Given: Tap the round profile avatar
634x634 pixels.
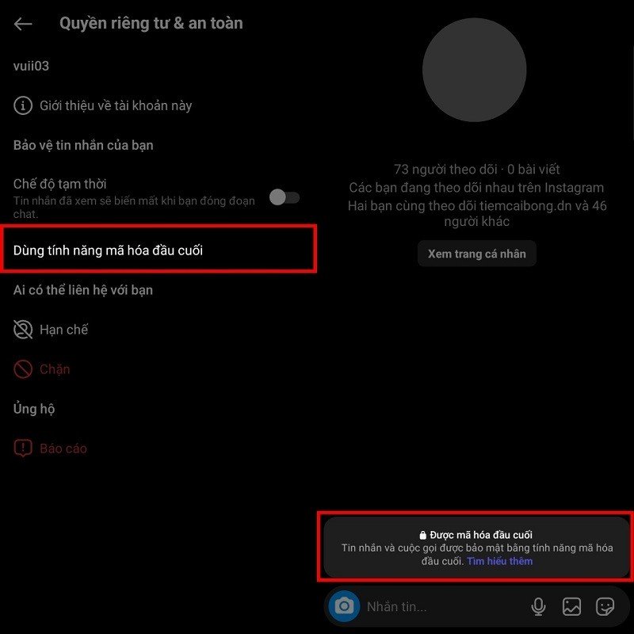Looking at the screenshot, I should [x=474, y=70].
